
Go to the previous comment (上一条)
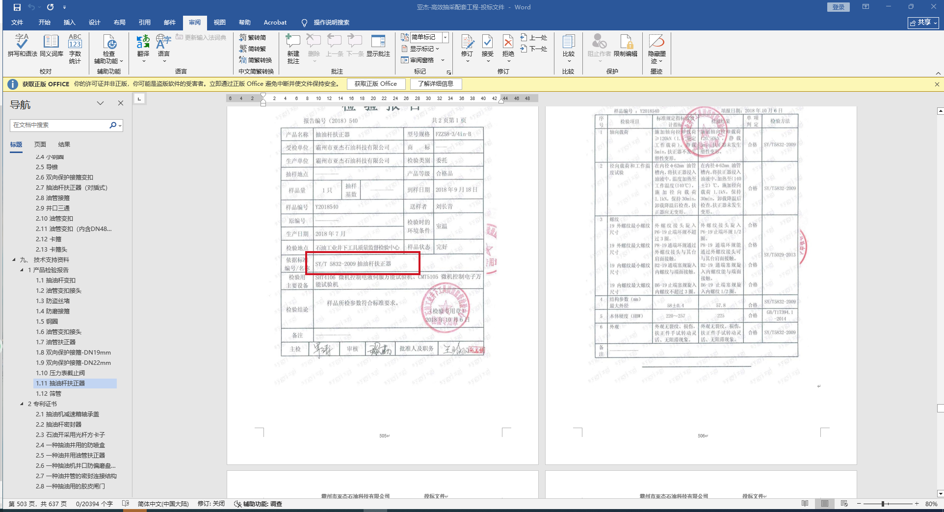[x=335, y=46]
